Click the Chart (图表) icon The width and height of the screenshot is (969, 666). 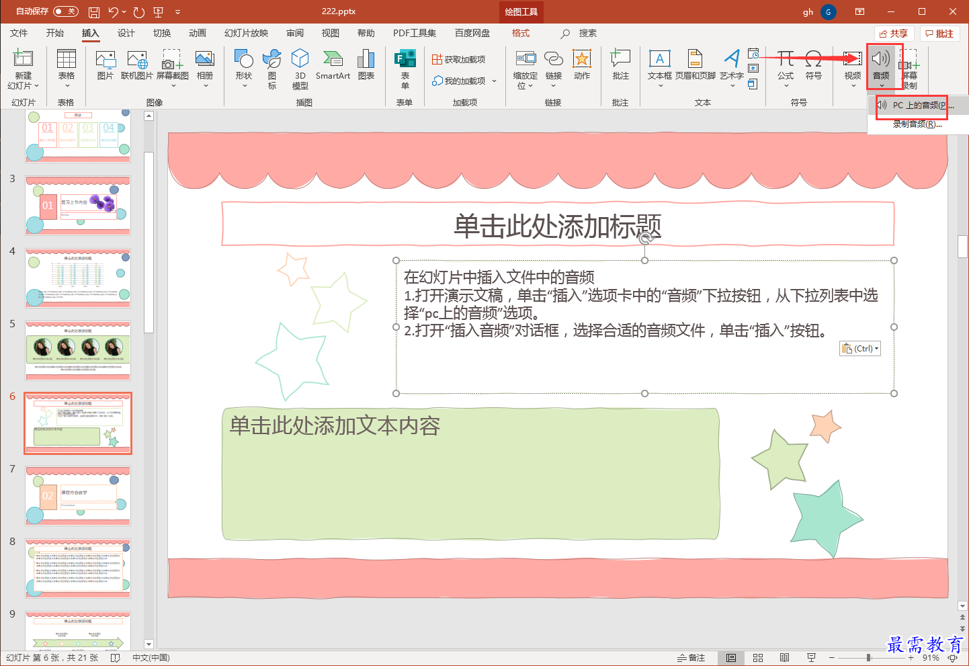[x=366, y=59]
